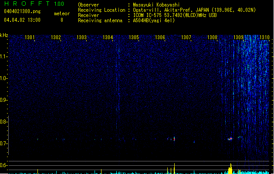The image size is (274, 174).
Task: Click antenna A504HB(yagi 4el) text
Action: (x=154, y=20)
